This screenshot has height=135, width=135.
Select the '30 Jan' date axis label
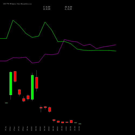[x=27, y=129]
